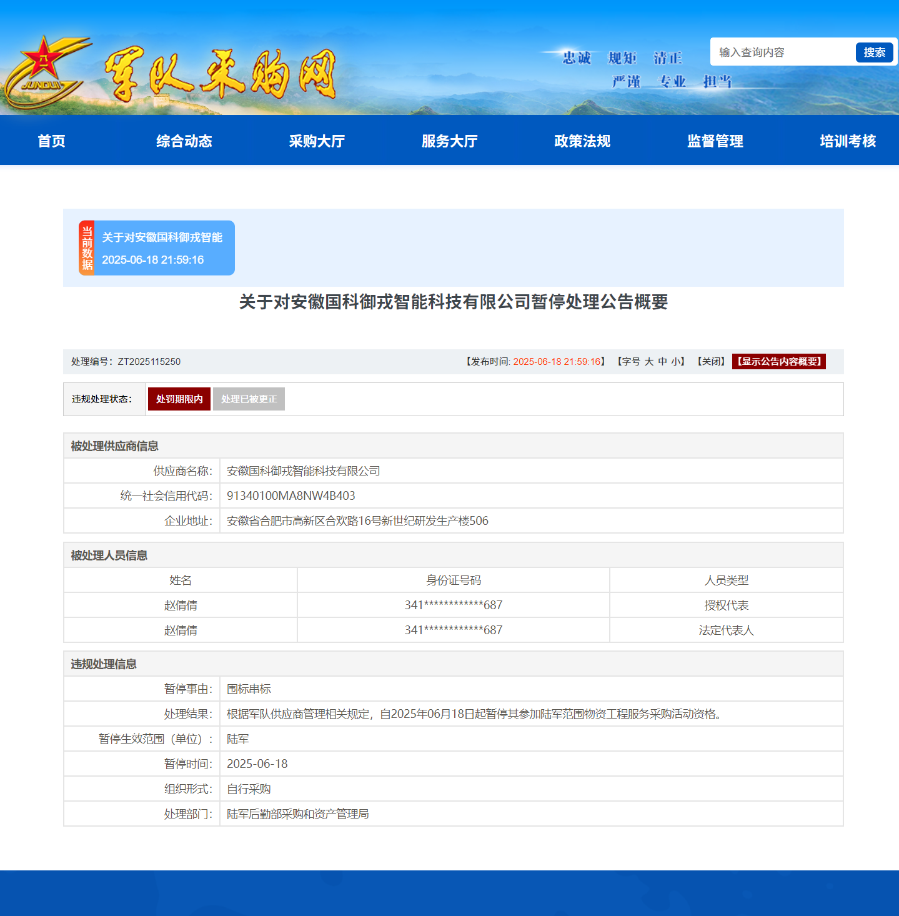Open the 综合动态 navigation menu
Screen dimensions: 899x916
click(x=184, y=141)
